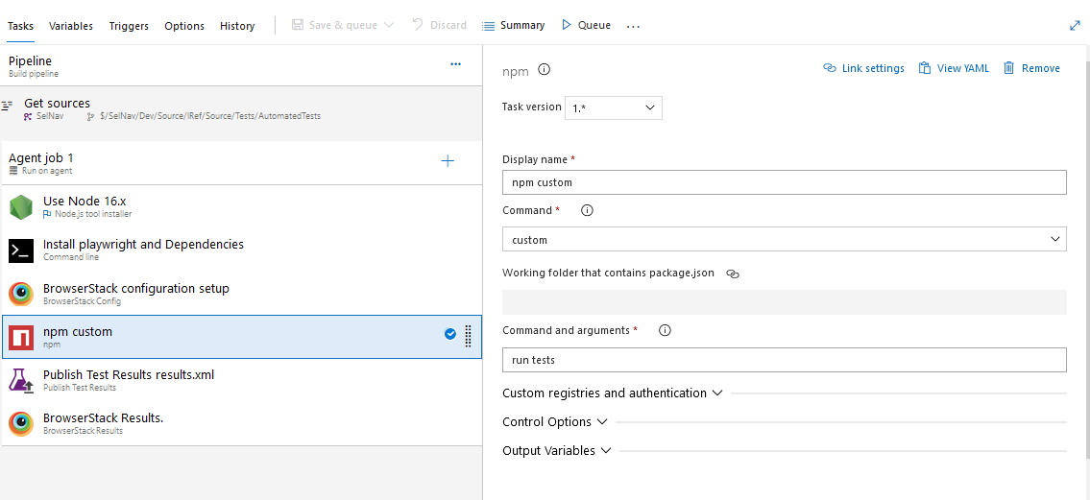Remove the npm task
Image resolution: width=1090 pixels, height=500 pixels.
[x=1031, y=68]
